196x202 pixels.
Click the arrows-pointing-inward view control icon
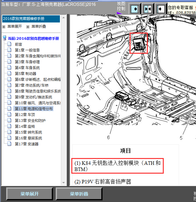[147, 9]
